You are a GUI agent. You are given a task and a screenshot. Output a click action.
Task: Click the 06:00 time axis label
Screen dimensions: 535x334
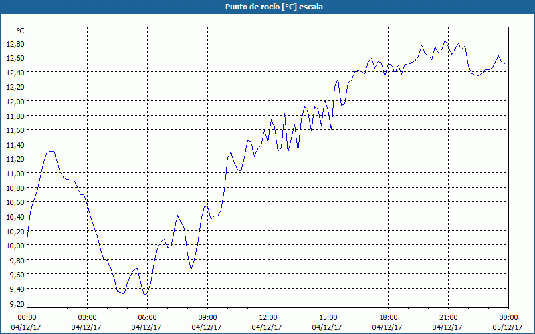(147, 318)
